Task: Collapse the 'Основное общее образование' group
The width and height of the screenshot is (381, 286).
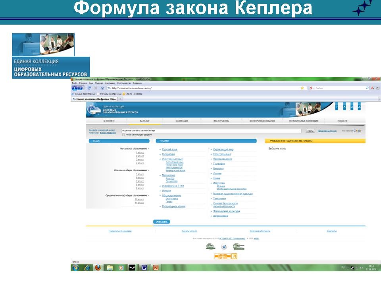Action: click(x=149, y=170)
